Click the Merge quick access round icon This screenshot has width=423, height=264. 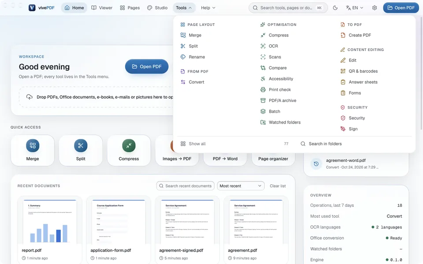[x=33, y=146]
